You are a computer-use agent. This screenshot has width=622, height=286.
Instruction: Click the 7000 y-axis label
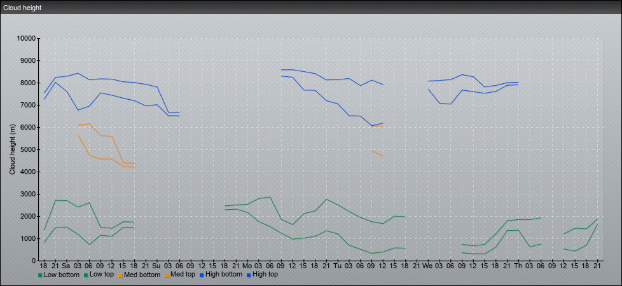click(28, 105)
